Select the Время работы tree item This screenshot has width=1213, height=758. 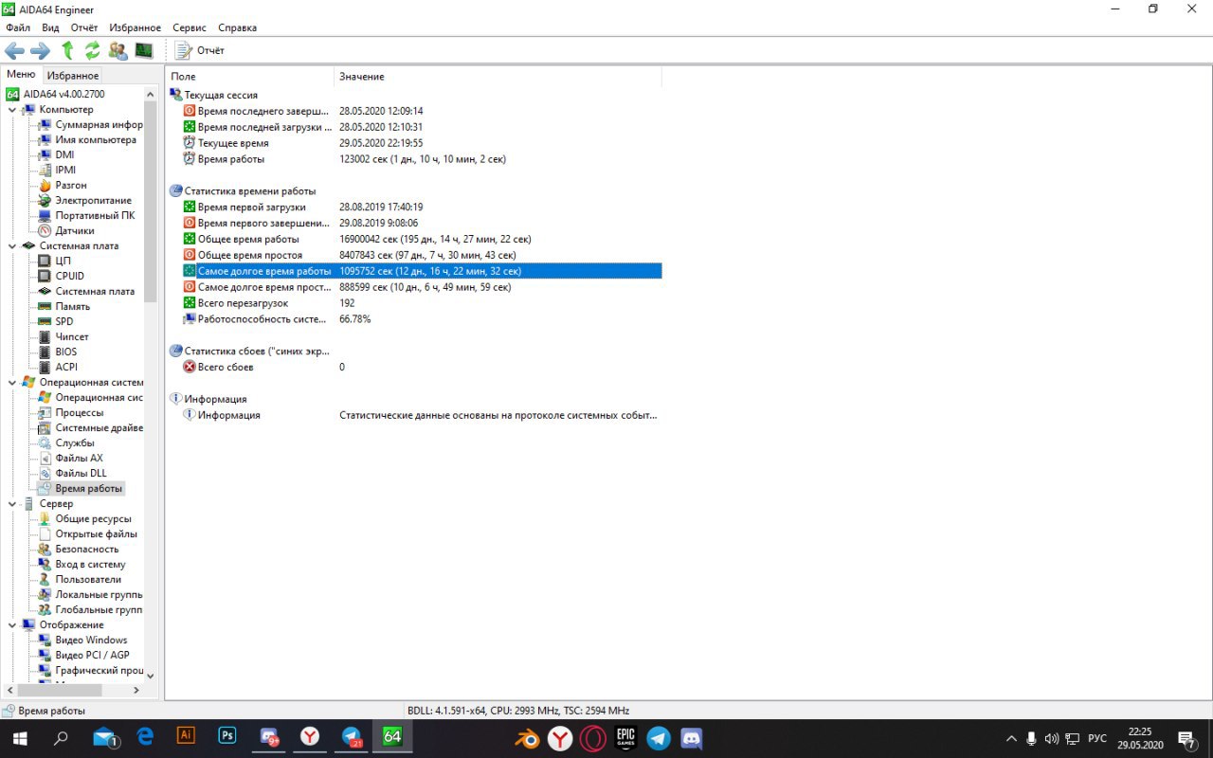coord(81,489)
